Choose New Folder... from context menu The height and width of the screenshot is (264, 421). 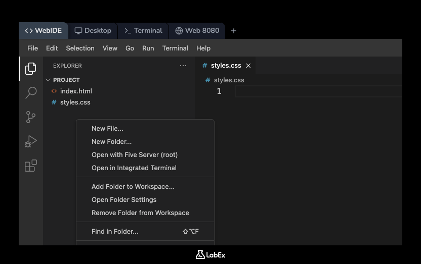click(111, 142)
